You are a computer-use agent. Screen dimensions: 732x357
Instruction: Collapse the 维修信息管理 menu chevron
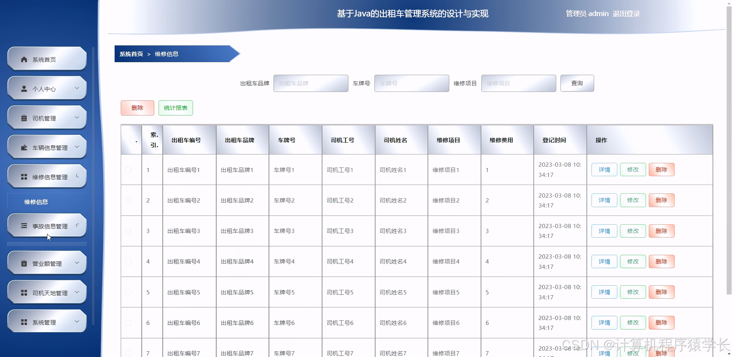point(77,176)
